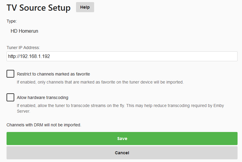Click the favorite channels import description text

100,82
